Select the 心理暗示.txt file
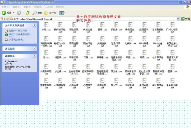 click(x=88, y=83)
